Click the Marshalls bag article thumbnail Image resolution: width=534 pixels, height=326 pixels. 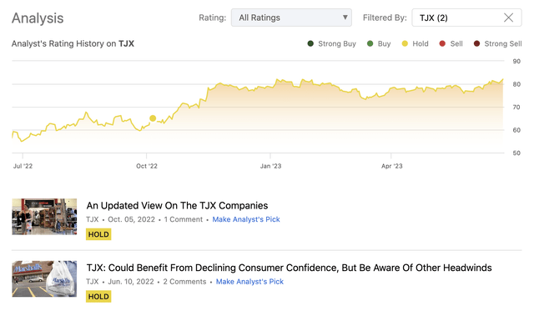(x=44, y=279)
